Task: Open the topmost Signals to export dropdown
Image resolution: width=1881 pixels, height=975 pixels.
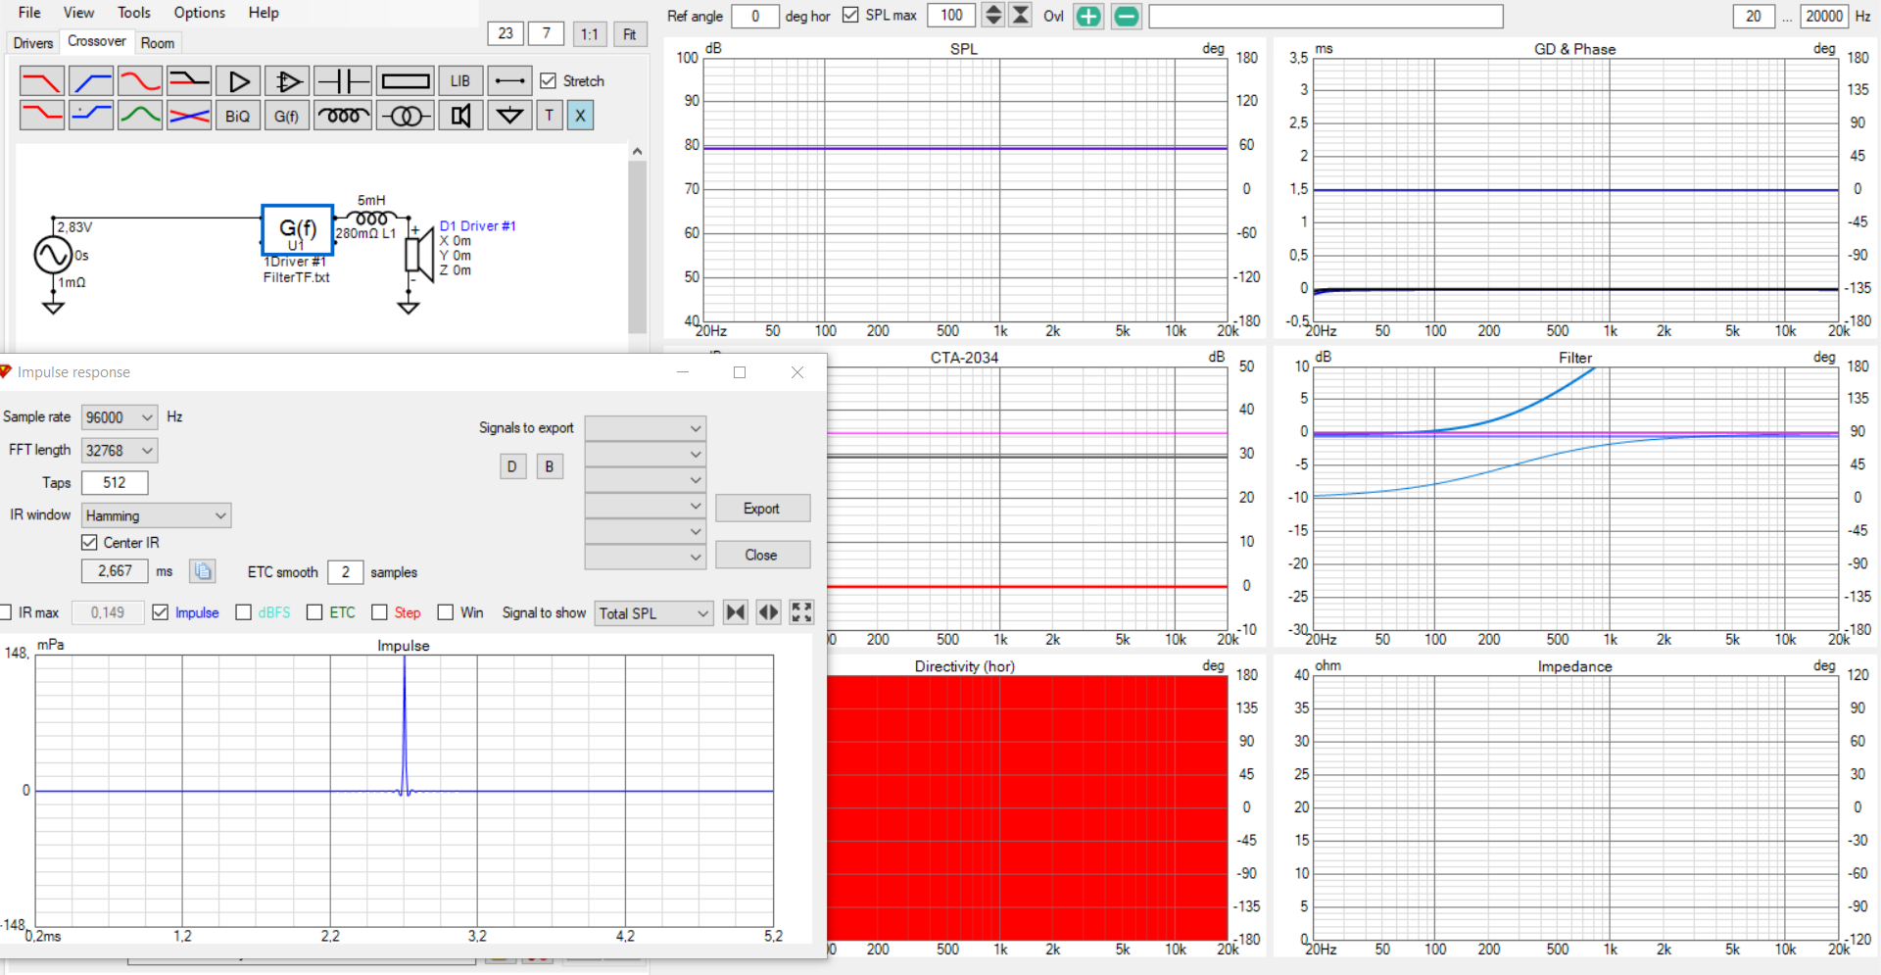Action: tap(646, 428)
